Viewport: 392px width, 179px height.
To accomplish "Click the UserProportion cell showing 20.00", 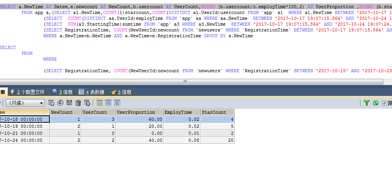I will click(139, 126).
